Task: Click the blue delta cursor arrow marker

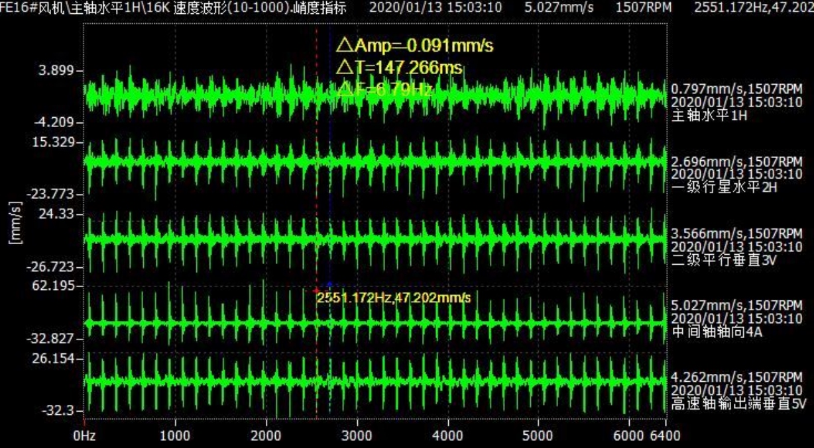Action: pyautogui.click(x=329, y=285)
